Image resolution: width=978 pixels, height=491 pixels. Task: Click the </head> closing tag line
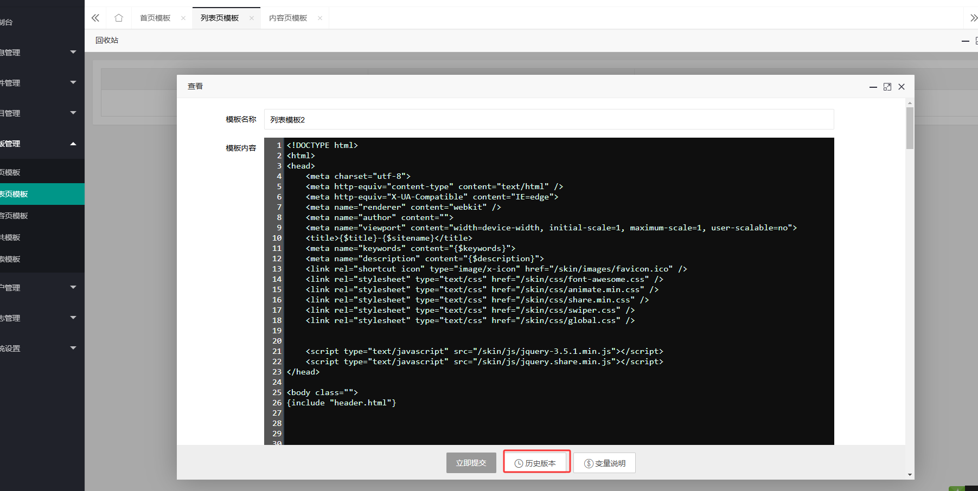303,372
